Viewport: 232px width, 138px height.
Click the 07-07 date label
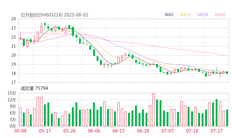pos(168,131)
